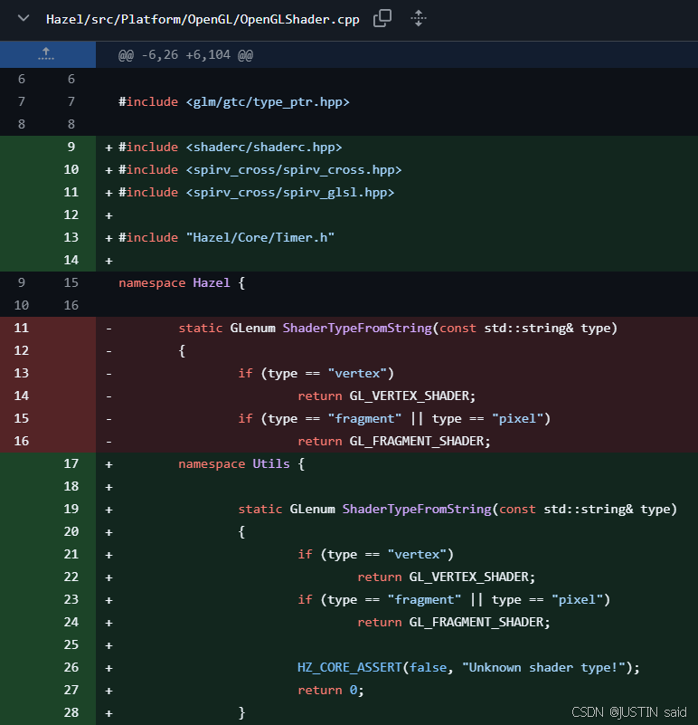Click the HZ_CORE_ASSERT macro text
698x725 pixels.
(350, 667)
